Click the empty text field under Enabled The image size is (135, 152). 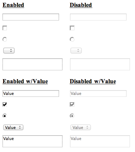(x=31, y=17)
